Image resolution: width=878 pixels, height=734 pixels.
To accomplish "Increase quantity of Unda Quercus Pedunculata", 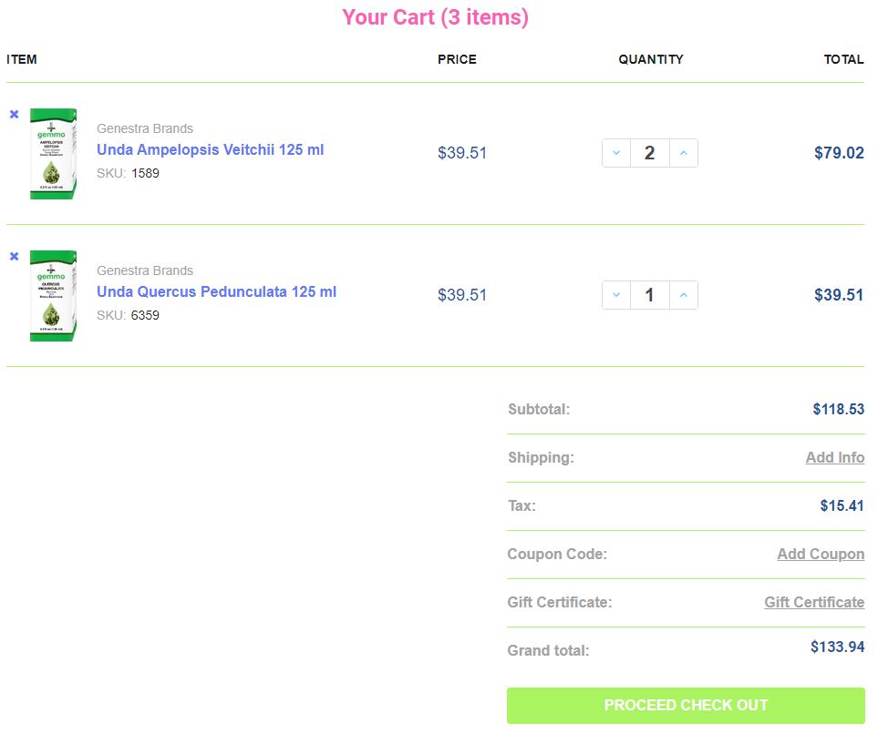I will 683,295.
